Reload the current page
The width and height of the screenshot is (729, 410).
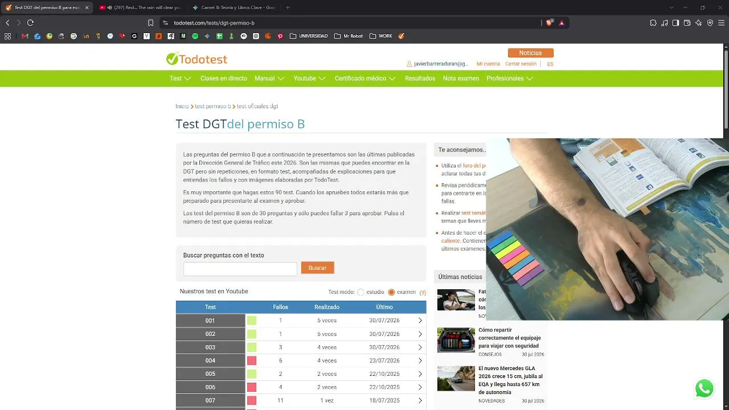(30, 23)
